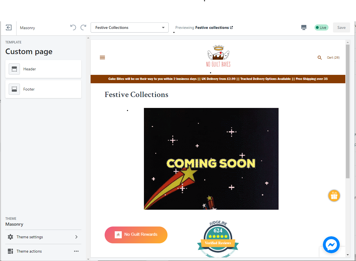Viewport: 356px width, 261px height.
Task: Undo the last change
Action: (x=73, y=27)
